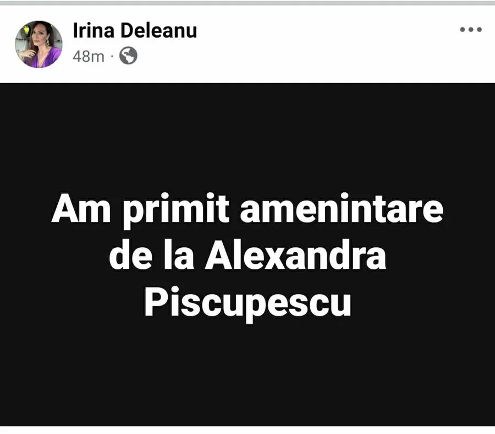Click the text line 'de la Alexandra'
Image resolution: width=495 pixels, height=434 pixels.
(x=248, y=255)
